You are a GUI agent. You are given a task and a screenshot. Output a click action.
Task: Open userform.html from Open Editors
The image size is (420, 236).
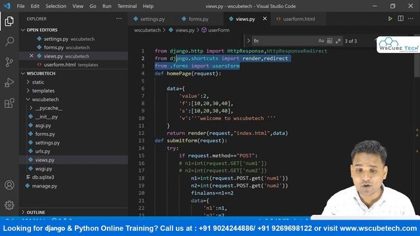60,65
